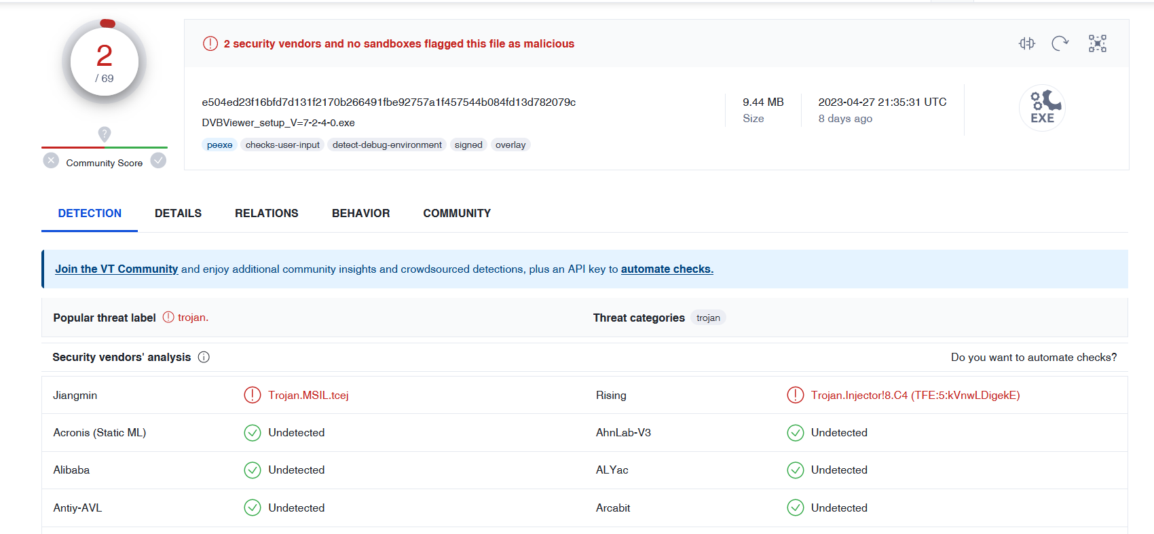Click the community score question mark pin
This screenshot has width=1154, height=534.
pos(104,134)
